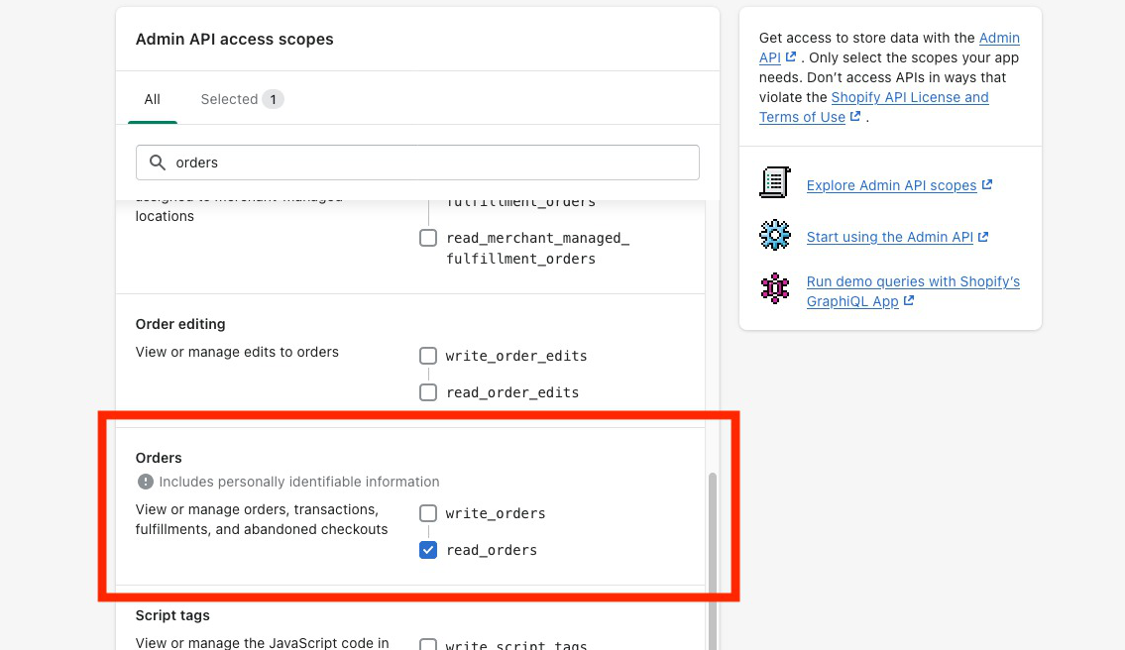Click external link icon after Start using the Admin API

[x=983, y=237]
